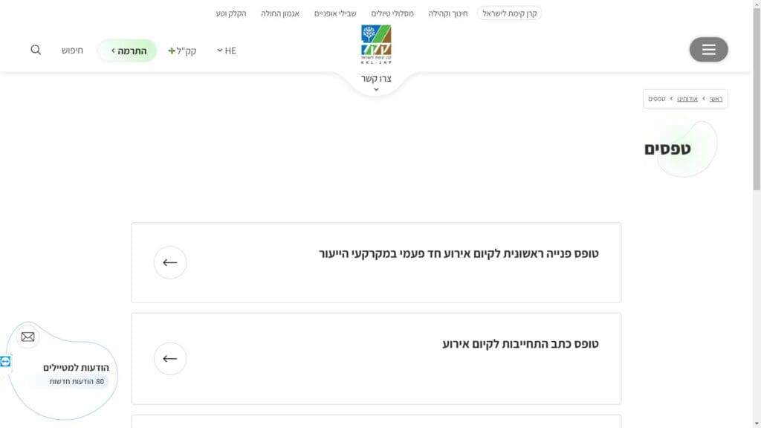This screenshot has width=761, height=428.
Task: Navigate to אגמון החולה site link
Action: [280, 13]
